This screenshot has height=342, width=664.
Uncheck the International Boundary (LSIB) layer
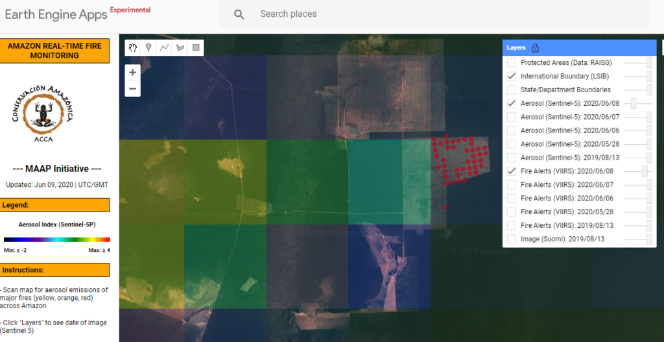pyautogui.click(x=512, y=77)
